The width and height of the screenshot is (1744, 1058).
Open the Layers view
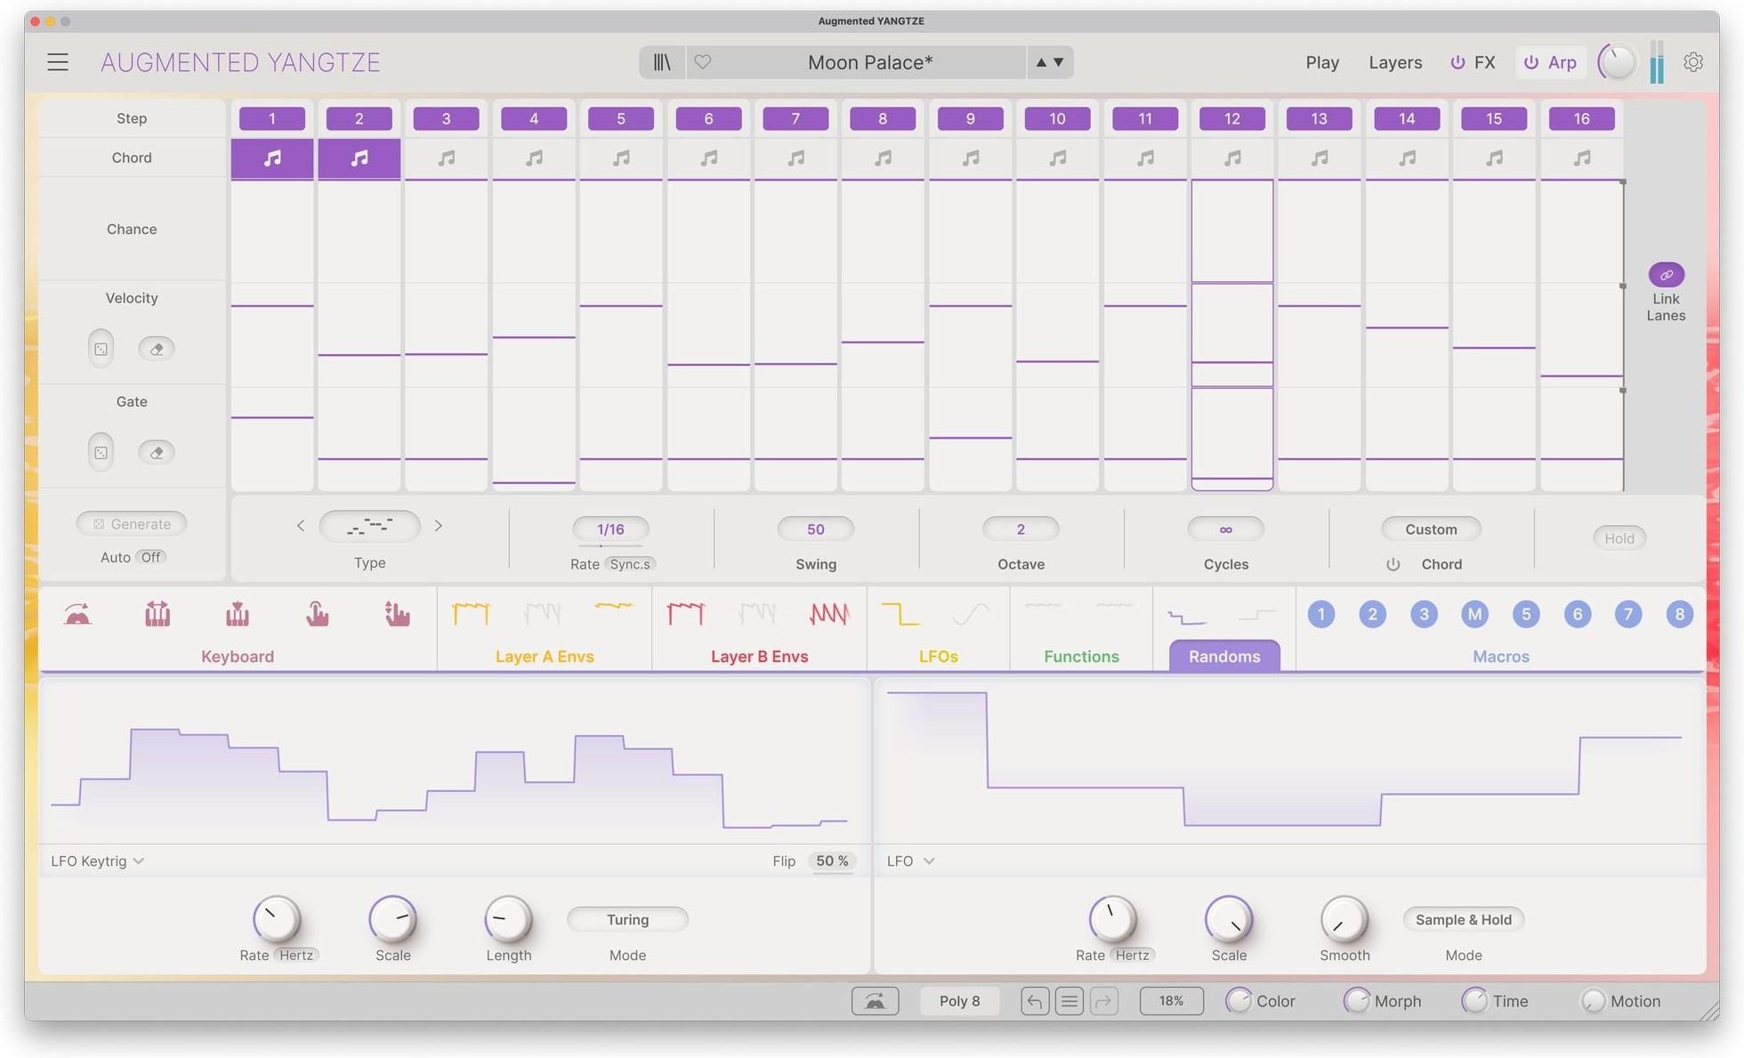pyautogui.click(x=1394, y=62)
